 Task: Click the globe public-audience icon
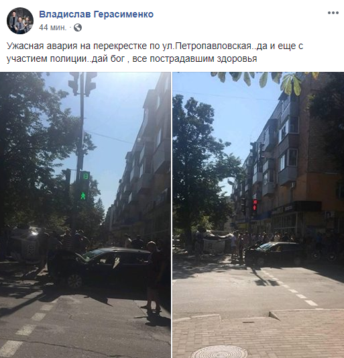78,28
